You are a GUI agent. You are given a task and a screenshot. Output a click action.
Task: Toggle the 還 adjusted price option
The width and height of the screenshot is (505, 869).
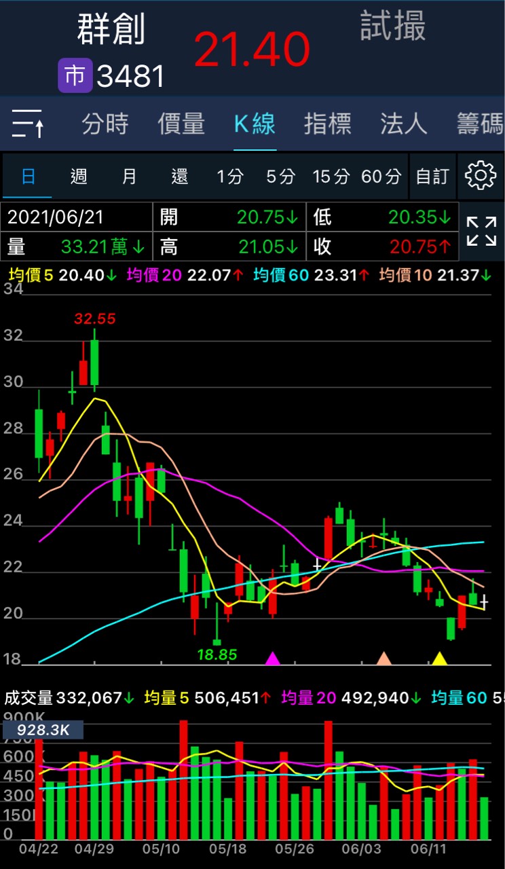(x=179, y=177)
